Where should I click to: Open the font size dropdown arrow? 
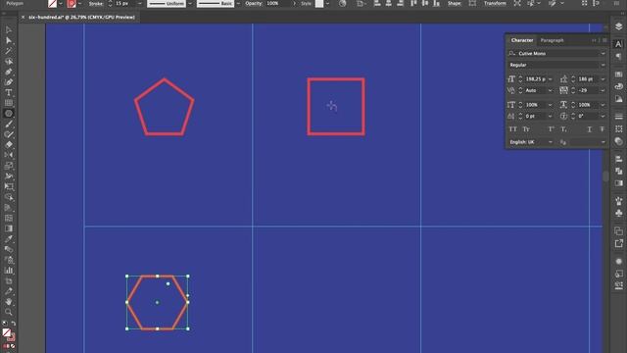[551, 79]
